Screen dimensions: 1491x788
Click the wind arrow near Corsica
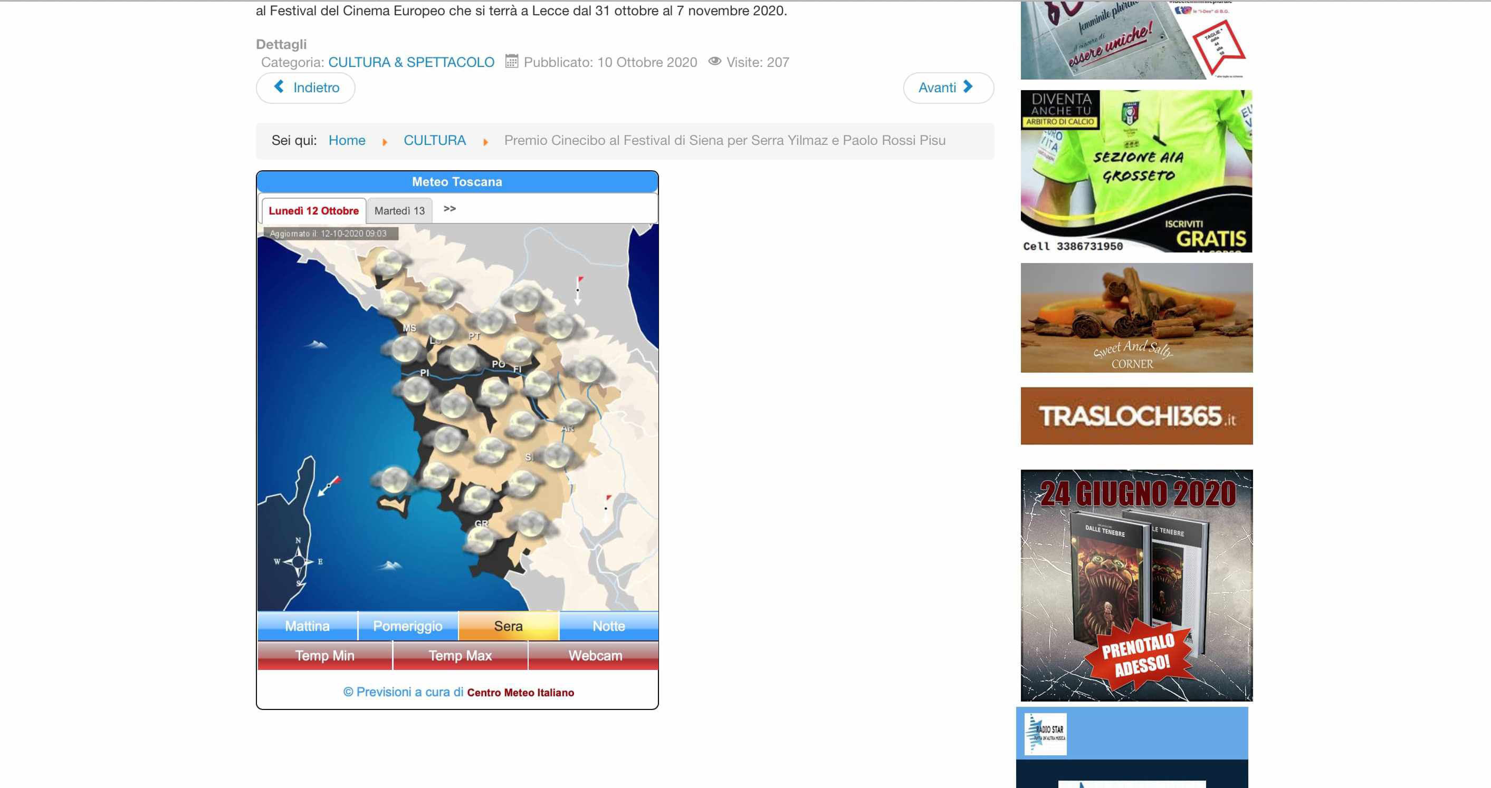coord(329,486)
